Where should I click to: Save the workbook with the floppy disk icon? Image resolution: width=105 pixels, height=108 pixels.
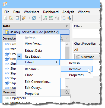(x=17, y=18)
